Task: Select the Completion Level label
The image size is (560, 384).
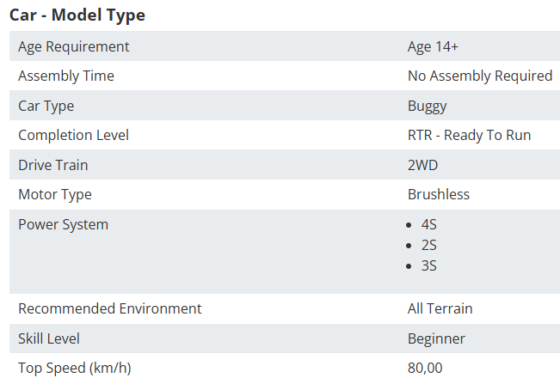Action: (74, 135)
